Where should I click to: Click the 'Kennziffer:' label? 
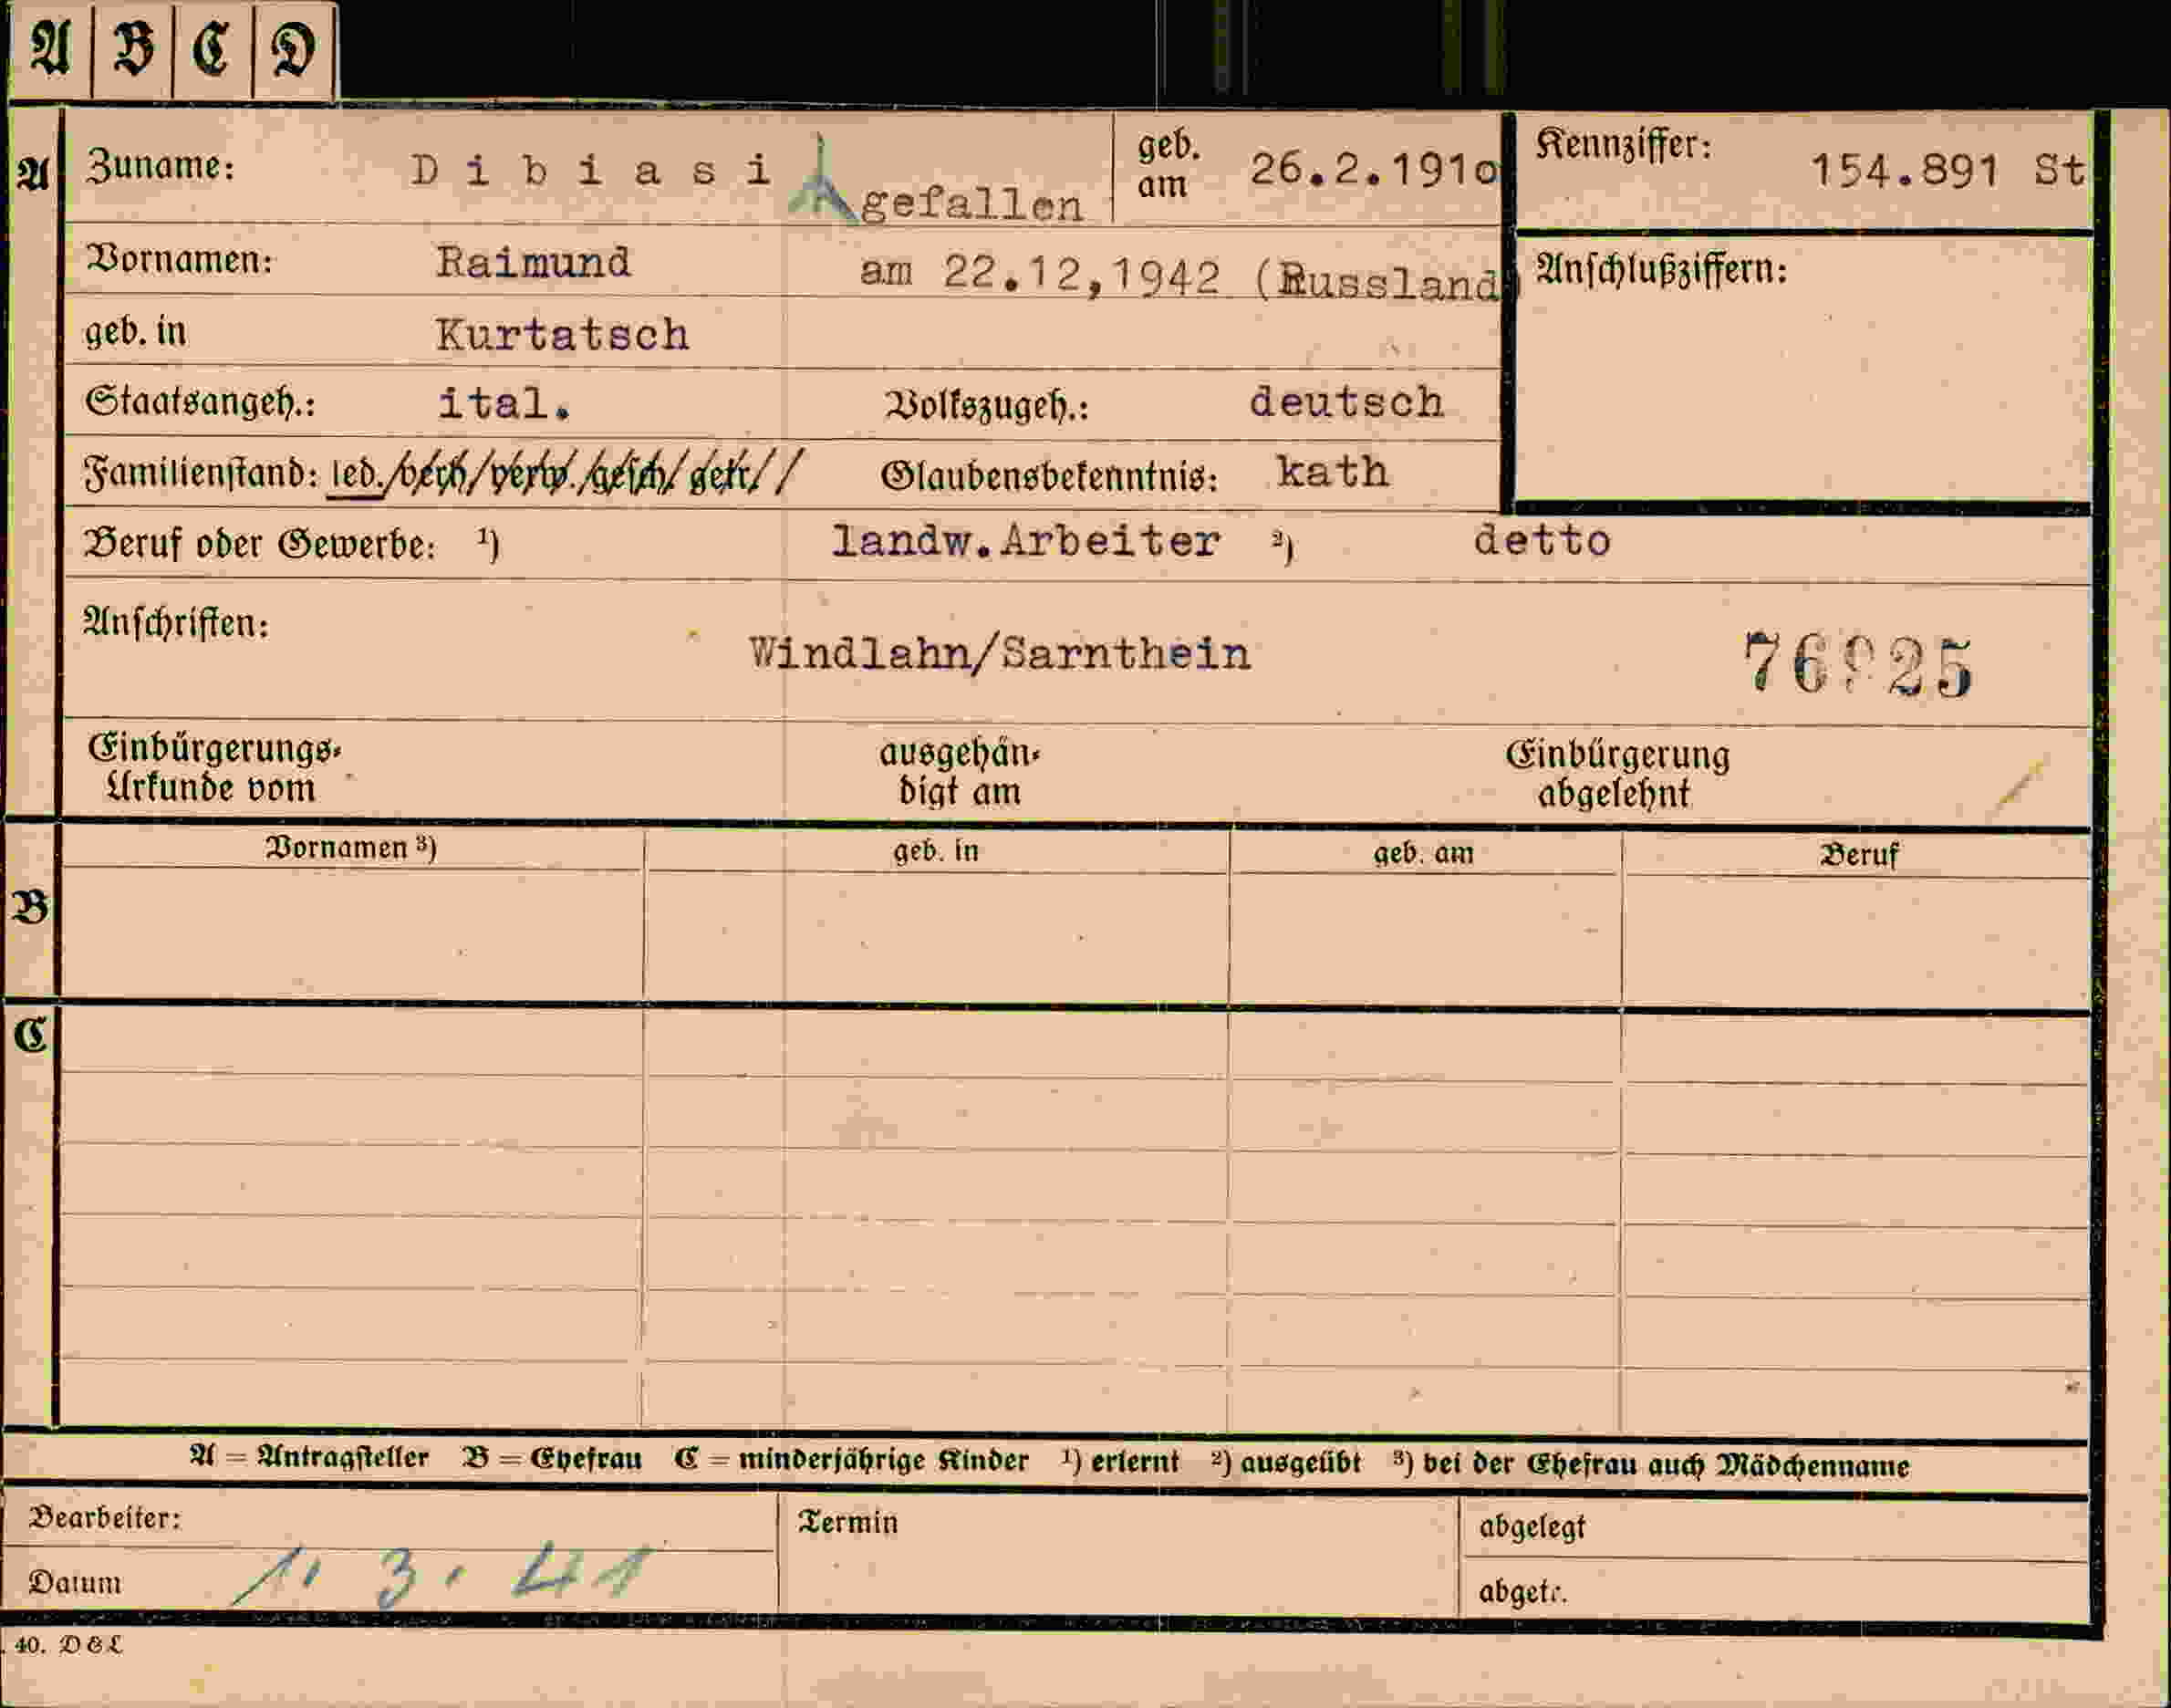click(x=1624, y=145)
